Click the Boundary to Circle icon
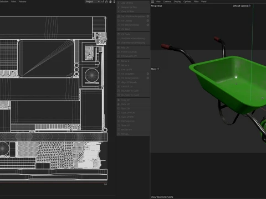 (119, 91)
